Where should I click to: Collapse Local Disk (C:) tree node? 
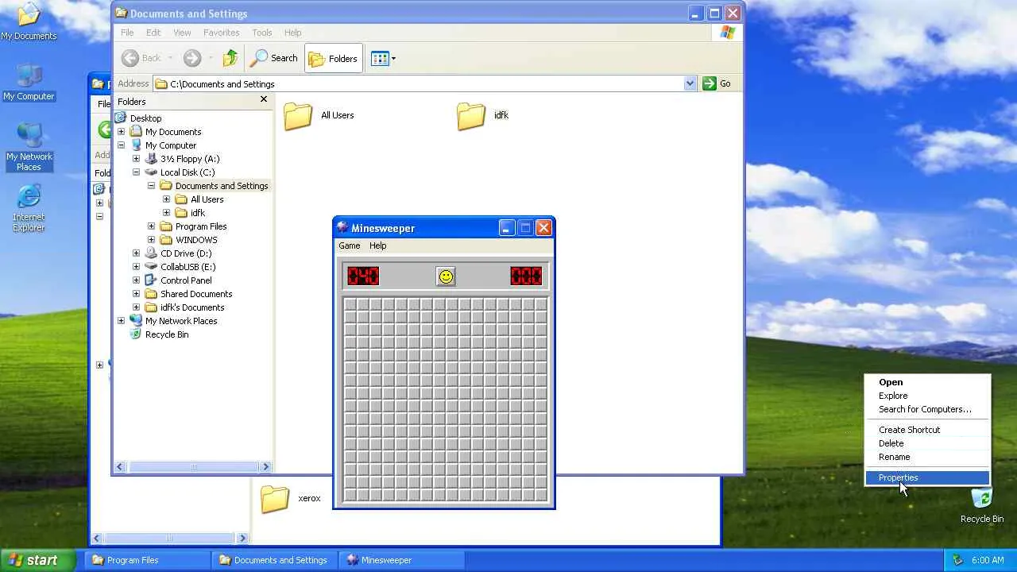136,172
